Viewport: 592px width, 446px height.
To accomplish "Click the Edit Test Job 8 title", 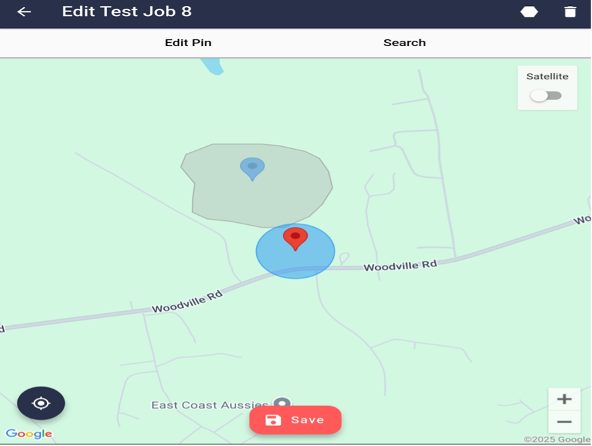I will [x=126, y=12].
